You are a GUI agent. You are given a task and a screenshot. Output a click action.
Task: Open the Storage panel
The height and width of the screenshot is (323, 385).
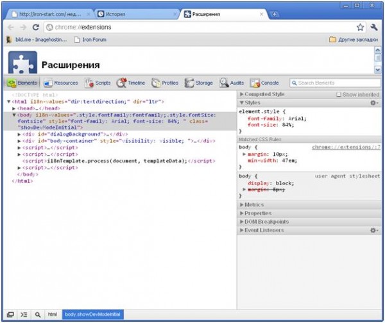(x=199, y=83)
